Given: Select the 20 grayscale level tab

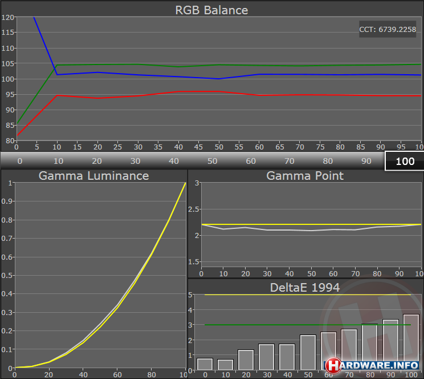Looking at the screenshot, I should point(97,161).
